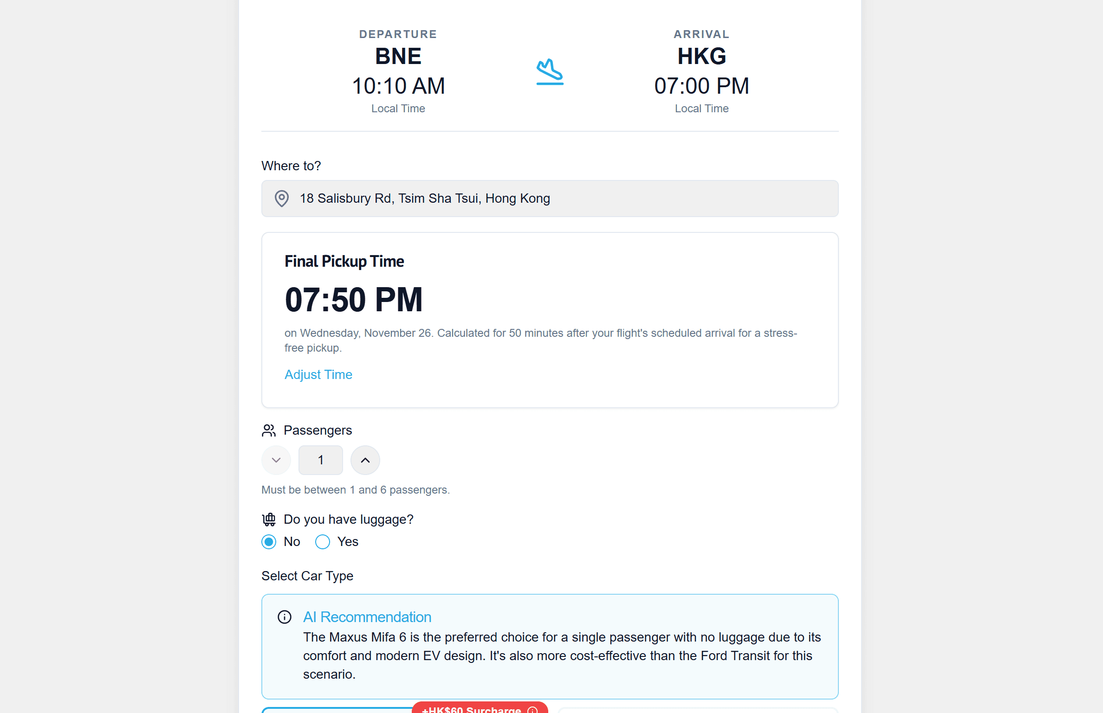Click the BNE departure airport code

pos(398,57)
